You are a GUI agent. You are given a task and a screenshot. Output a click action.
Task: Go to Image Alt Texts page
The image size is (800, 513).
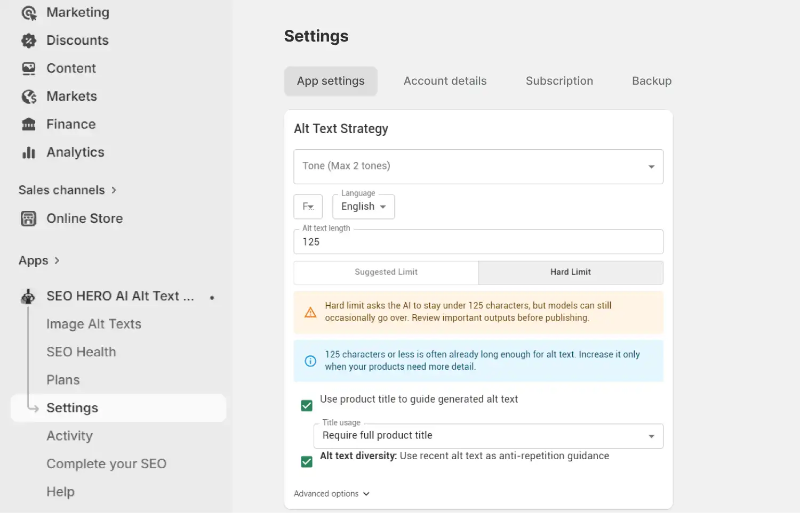pos(94,324)
